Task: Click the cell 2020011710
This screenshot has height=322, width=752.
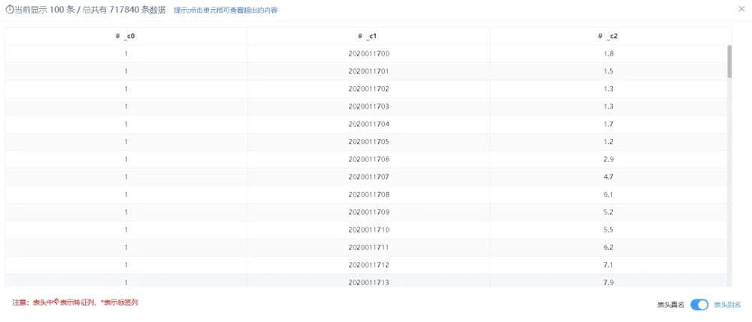Action: coord(368,230)
